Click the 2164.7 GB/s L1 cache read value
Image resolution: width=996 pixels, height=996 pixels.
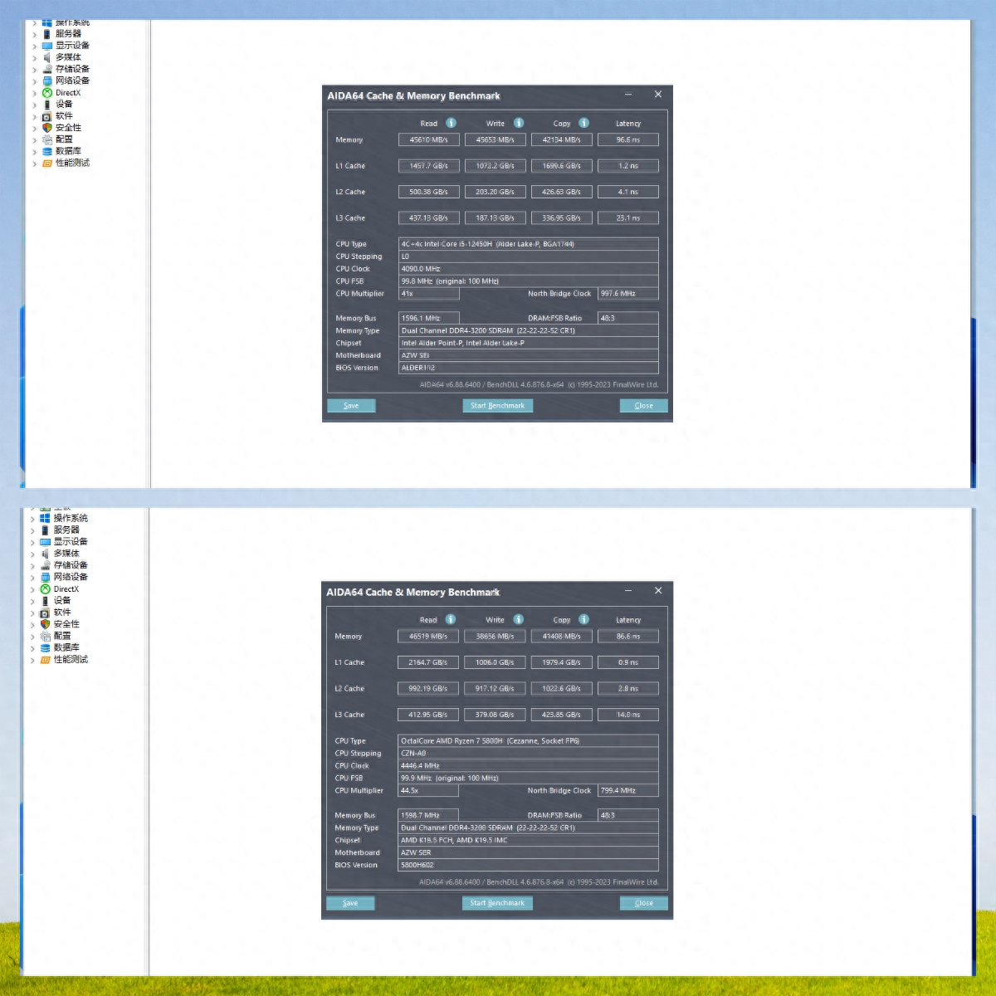coord(428,662)
